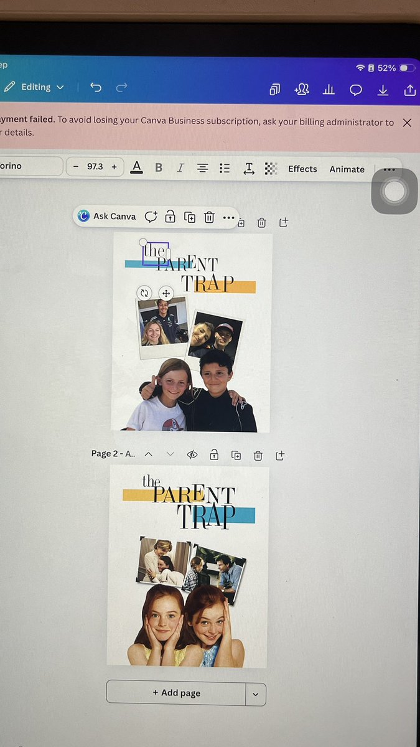
Task: Select the "the" text box on page 1
Action: (x=156, y=253)
